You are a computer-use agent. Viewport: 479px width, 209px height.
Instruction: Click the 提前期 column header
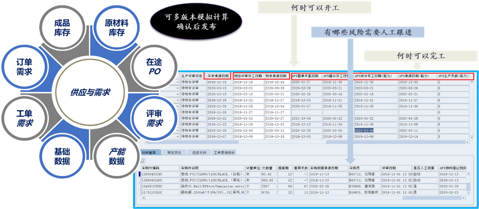pyautogui.click(x=284, y=168)
